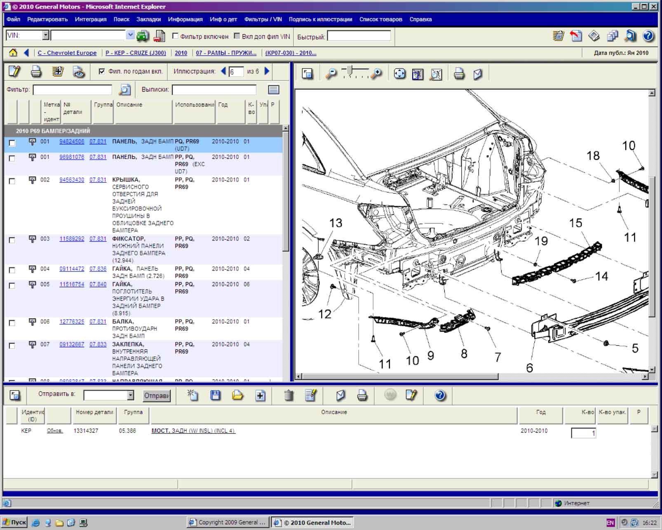Click the zoom in magnifier icon
Image resolution: width=662 pixels, height=530 pixels.
point(376,74)
